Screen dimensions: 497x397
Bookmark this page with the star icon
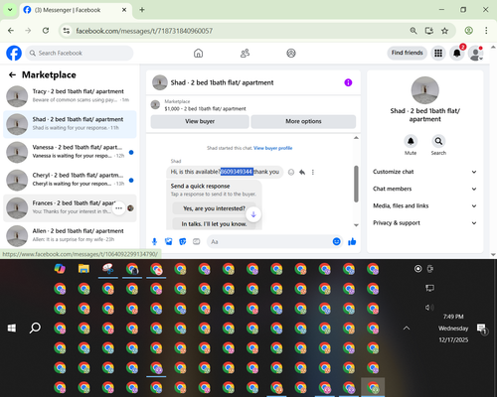[444, 31]
